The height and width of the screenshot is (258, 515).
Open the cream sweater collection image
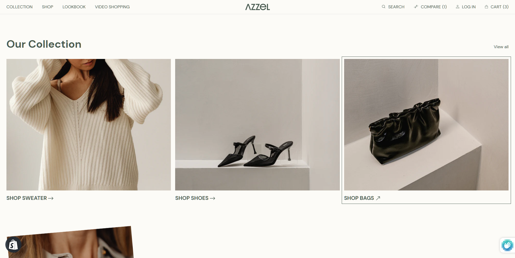point(89,125)
